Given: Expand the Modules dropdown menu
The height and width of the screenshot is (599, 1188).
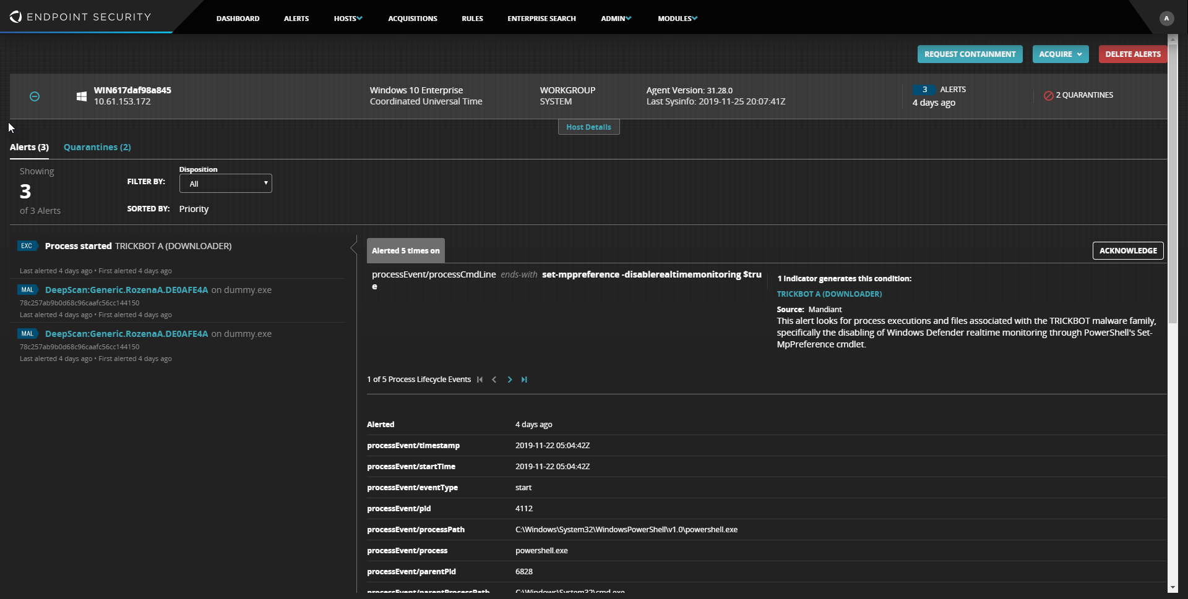Looking at the screenshot, I should click(678, 19).
